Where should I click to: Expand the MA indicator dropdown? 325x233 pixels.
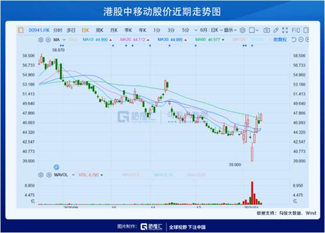64,40
